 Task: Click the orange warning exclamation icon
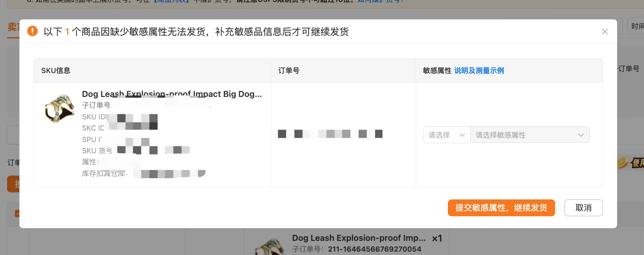tap(32, 31)
